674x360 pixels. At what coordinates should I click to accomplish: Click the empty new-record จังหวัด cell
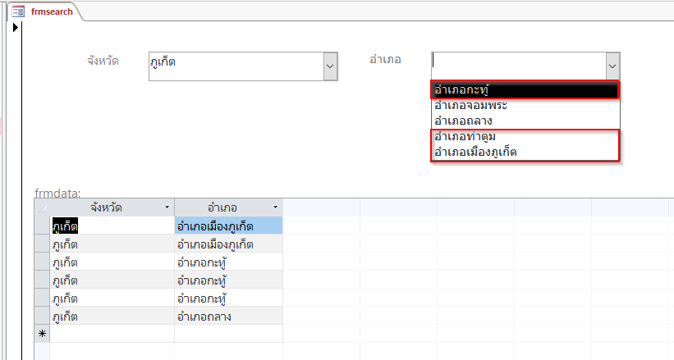click(x=112, y=334)
